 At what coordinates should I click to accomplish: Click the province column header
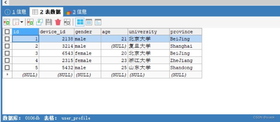pyautogui.click(x=186, y=32)
